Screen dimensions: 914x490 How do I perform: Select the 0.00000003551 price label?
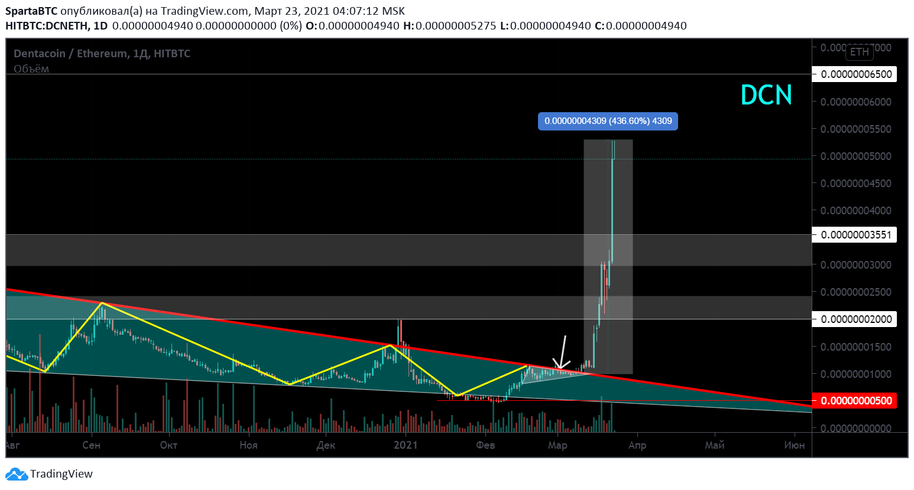click(855, 235)
